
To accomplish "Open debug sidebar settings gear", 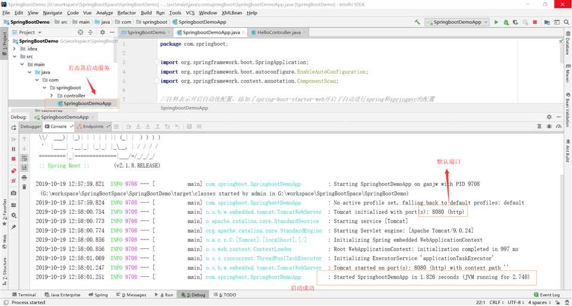I will pos(14,215).
